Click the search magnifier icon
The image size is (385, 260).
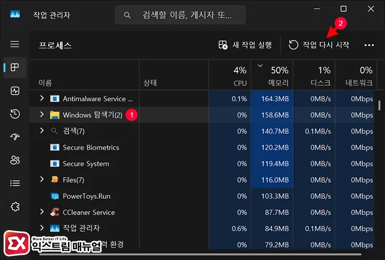click(x=127, y=15)
